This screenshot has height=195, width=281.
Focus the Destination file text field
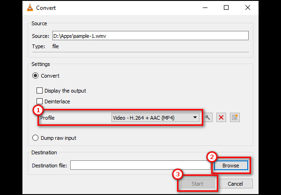[140, 166]
